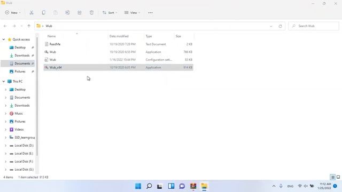Select Local Disk (G:) in tree
This screenshot has height=192, width=342.
pyautogui.click(x=24, y=170)
